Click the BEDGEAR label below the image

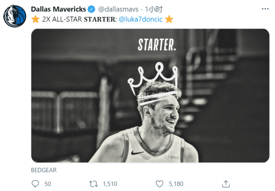pos(44,170)
